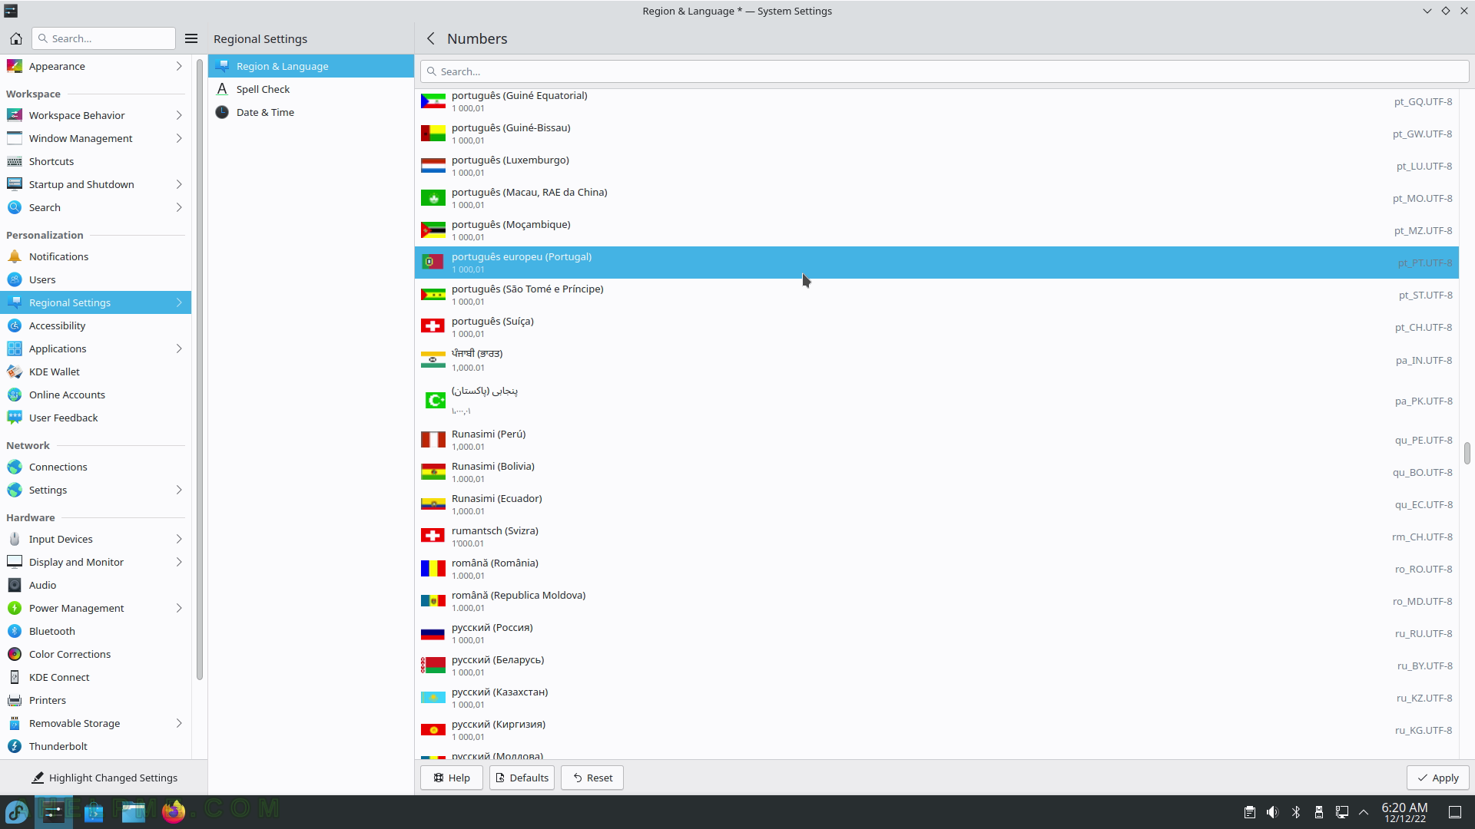The height and width of the screenshot is (829, 1475).
Task: Focus the Numbers locale search field
Action: (944, 71)
